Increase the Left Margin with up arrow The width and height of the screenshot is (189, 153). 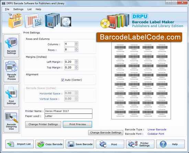pos(76,61)
